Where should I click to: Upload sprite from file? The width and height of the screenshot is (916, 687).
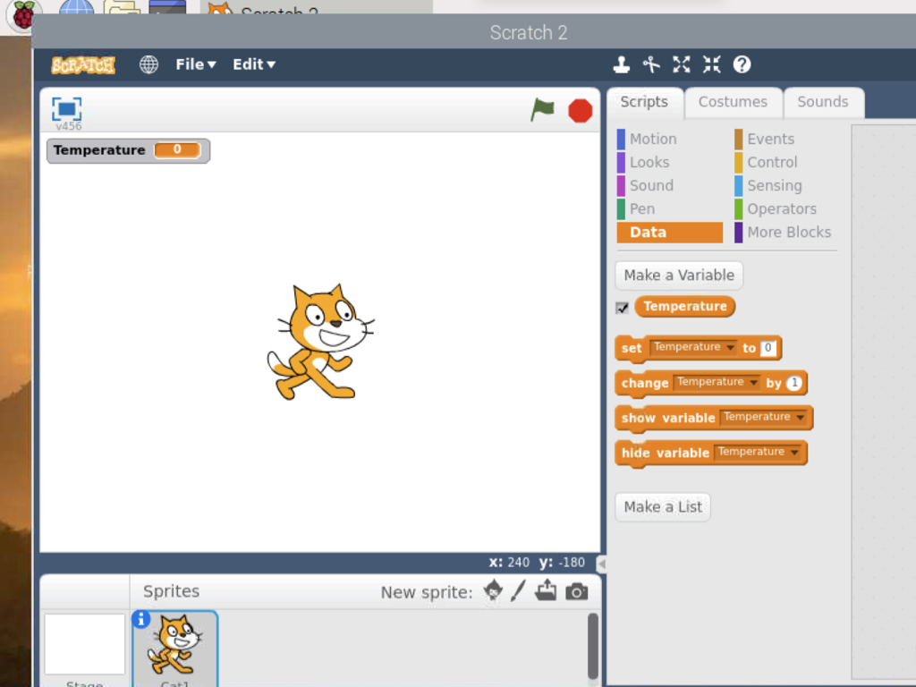click(546, 590)
